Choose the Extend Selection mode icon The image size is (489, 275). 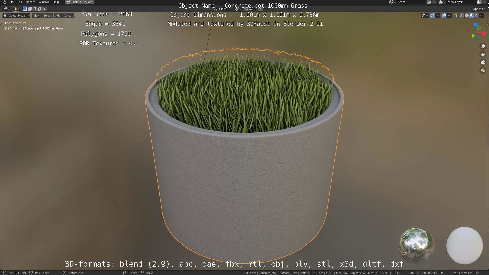click(30, 9)
